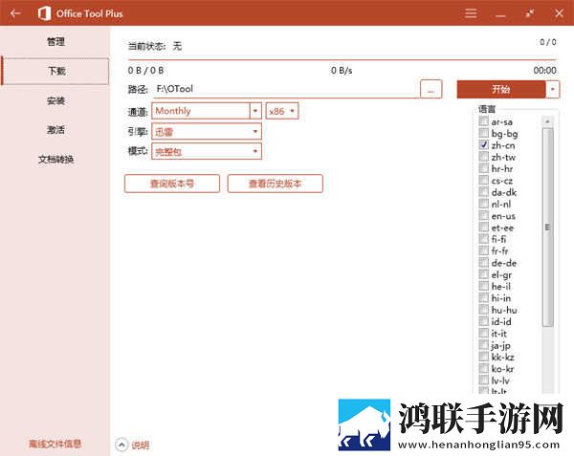Uncheck the zh-cn language checkbox
Viewport: 574px width, 456px height.
coord(483,144)
